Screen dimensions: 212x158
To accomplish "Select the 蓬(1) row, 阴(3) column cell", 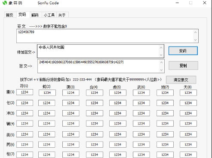I will (x=71, y=93).
